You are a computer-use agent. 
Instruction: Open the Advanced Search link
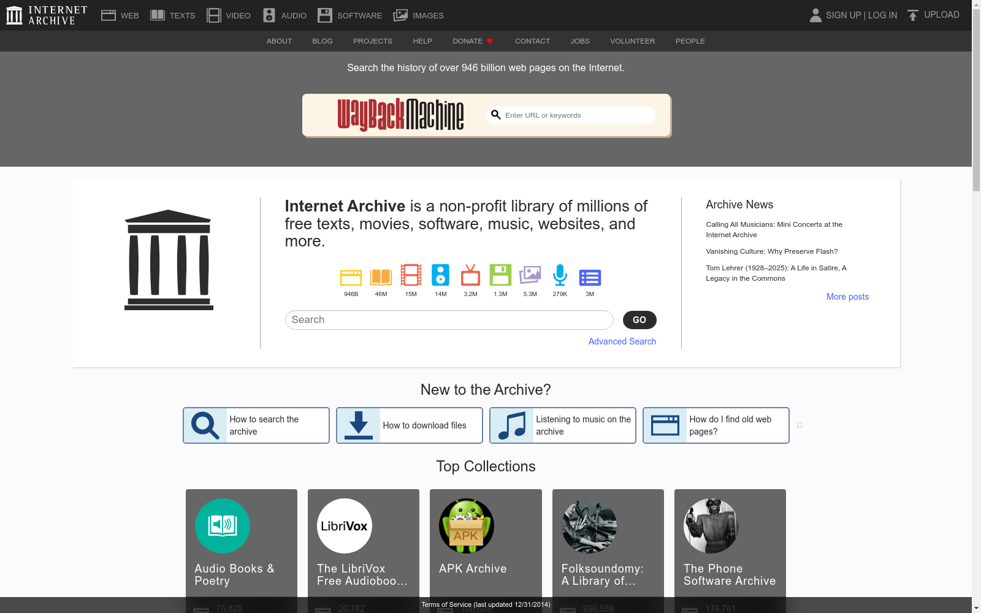(622, 341)
